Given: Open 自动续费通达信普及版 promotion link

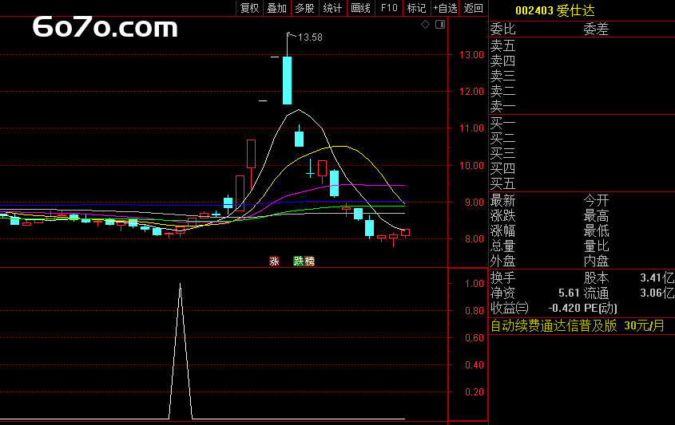Looking at the screenshot, I should tap(578, 326).
